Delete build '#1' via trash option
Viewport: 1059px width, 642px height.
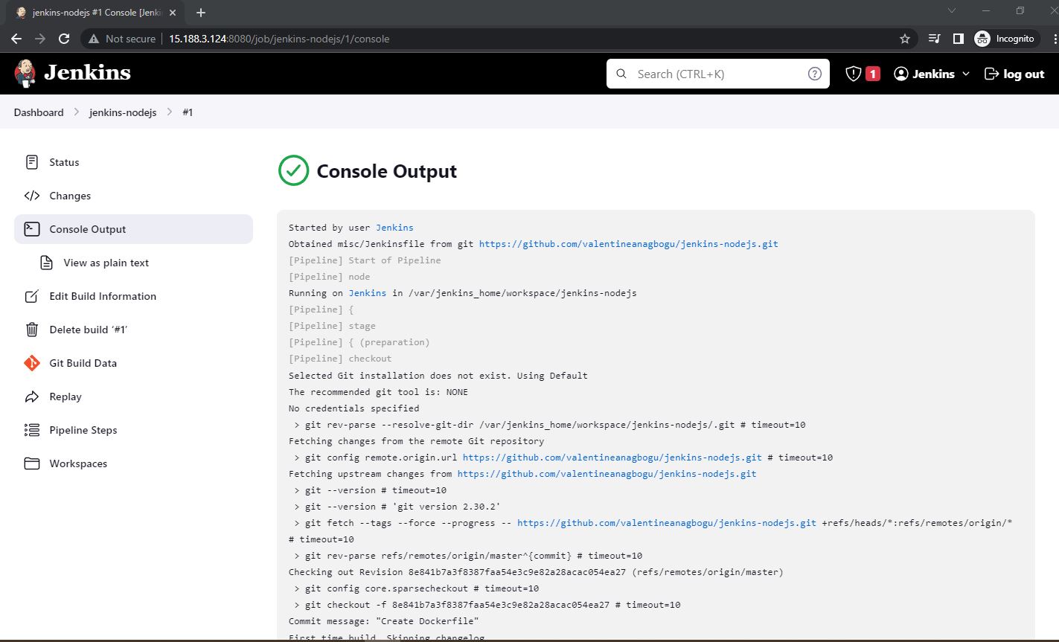[x=88, y=330]
